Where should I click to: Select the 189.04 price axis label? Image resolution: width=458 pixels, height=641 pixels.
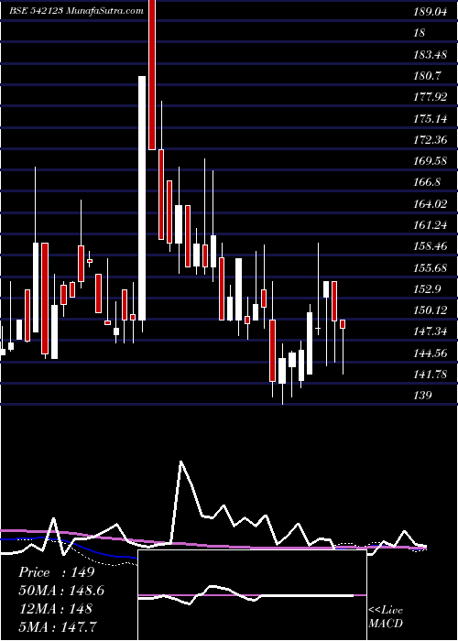coord(431,12)
